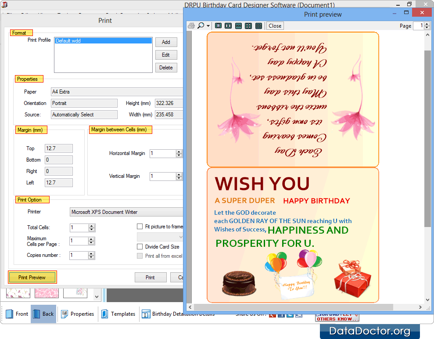Click the WISH YOU card preview page
Viewport: 434px width, 339px height.
pos(293,235)
